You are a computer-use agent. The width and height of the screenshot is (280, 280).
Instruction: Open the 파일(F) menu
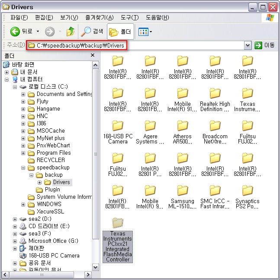[x=19, y=17]
